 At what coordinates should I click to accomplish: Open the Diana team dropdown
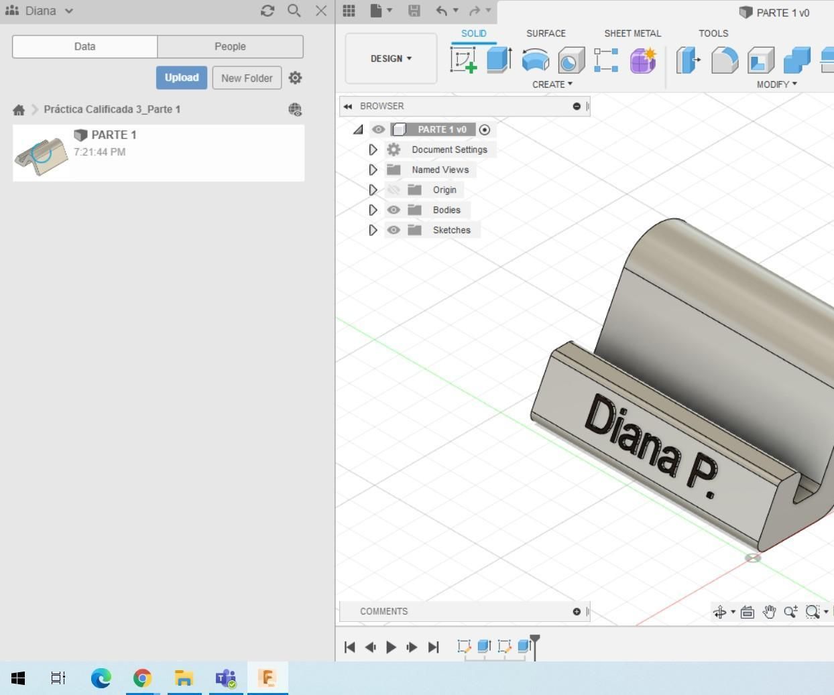40,11
